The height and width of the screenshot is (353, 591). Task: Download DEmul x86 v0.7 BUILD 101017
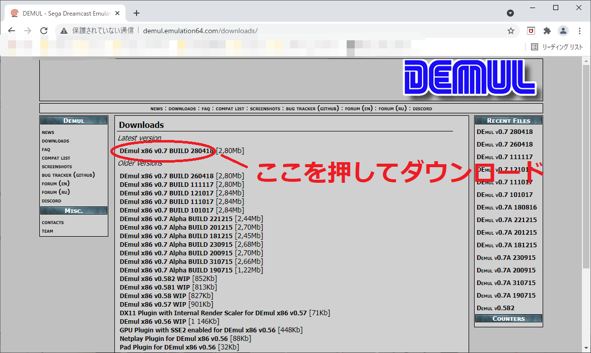click(x=167, y=210)
